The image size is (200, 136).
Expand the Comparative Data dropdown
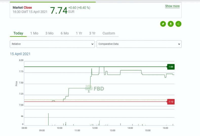139,44
